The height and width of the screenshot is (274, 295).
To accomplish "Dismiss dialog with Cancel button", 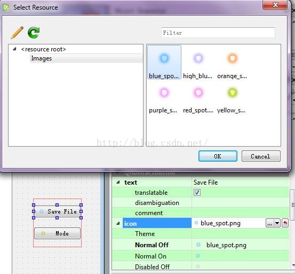I will pos(261,156).
